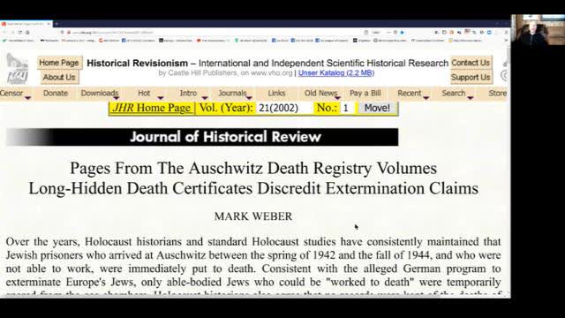Click the Move! button
The width and height of the screenshot is (565, 318).
[x=377, y=108]
